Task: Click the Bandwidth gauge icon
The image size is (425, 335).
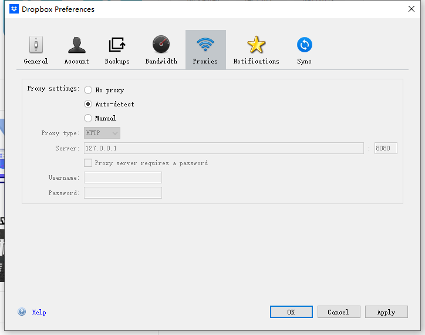Action: 161,44
